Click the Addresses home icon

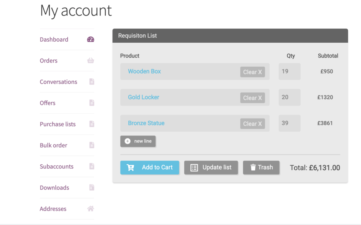[x=91, y=209]
